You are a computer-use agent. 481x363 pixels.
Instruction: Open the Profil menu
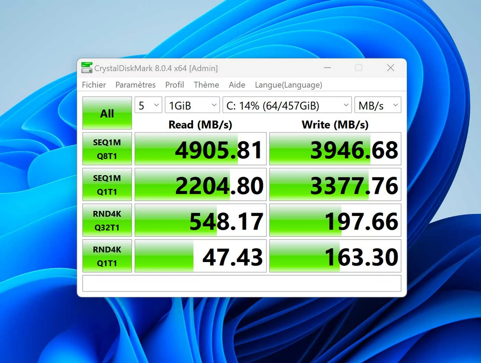click(175, 85)
